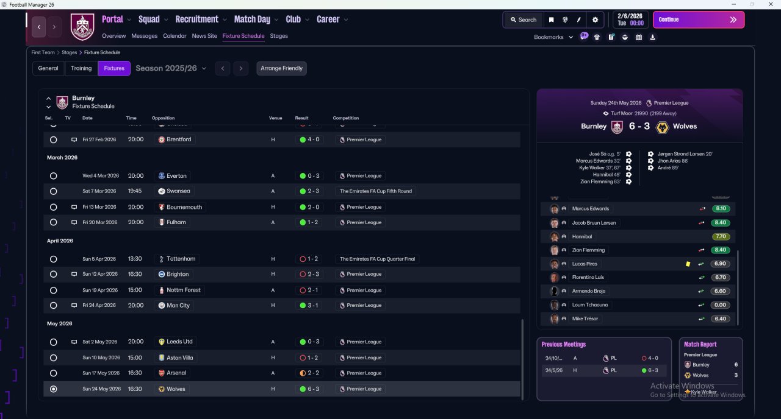
Task: Select the Everton fixture radio button
Action: pyautogui.click(x=54, y=175)
